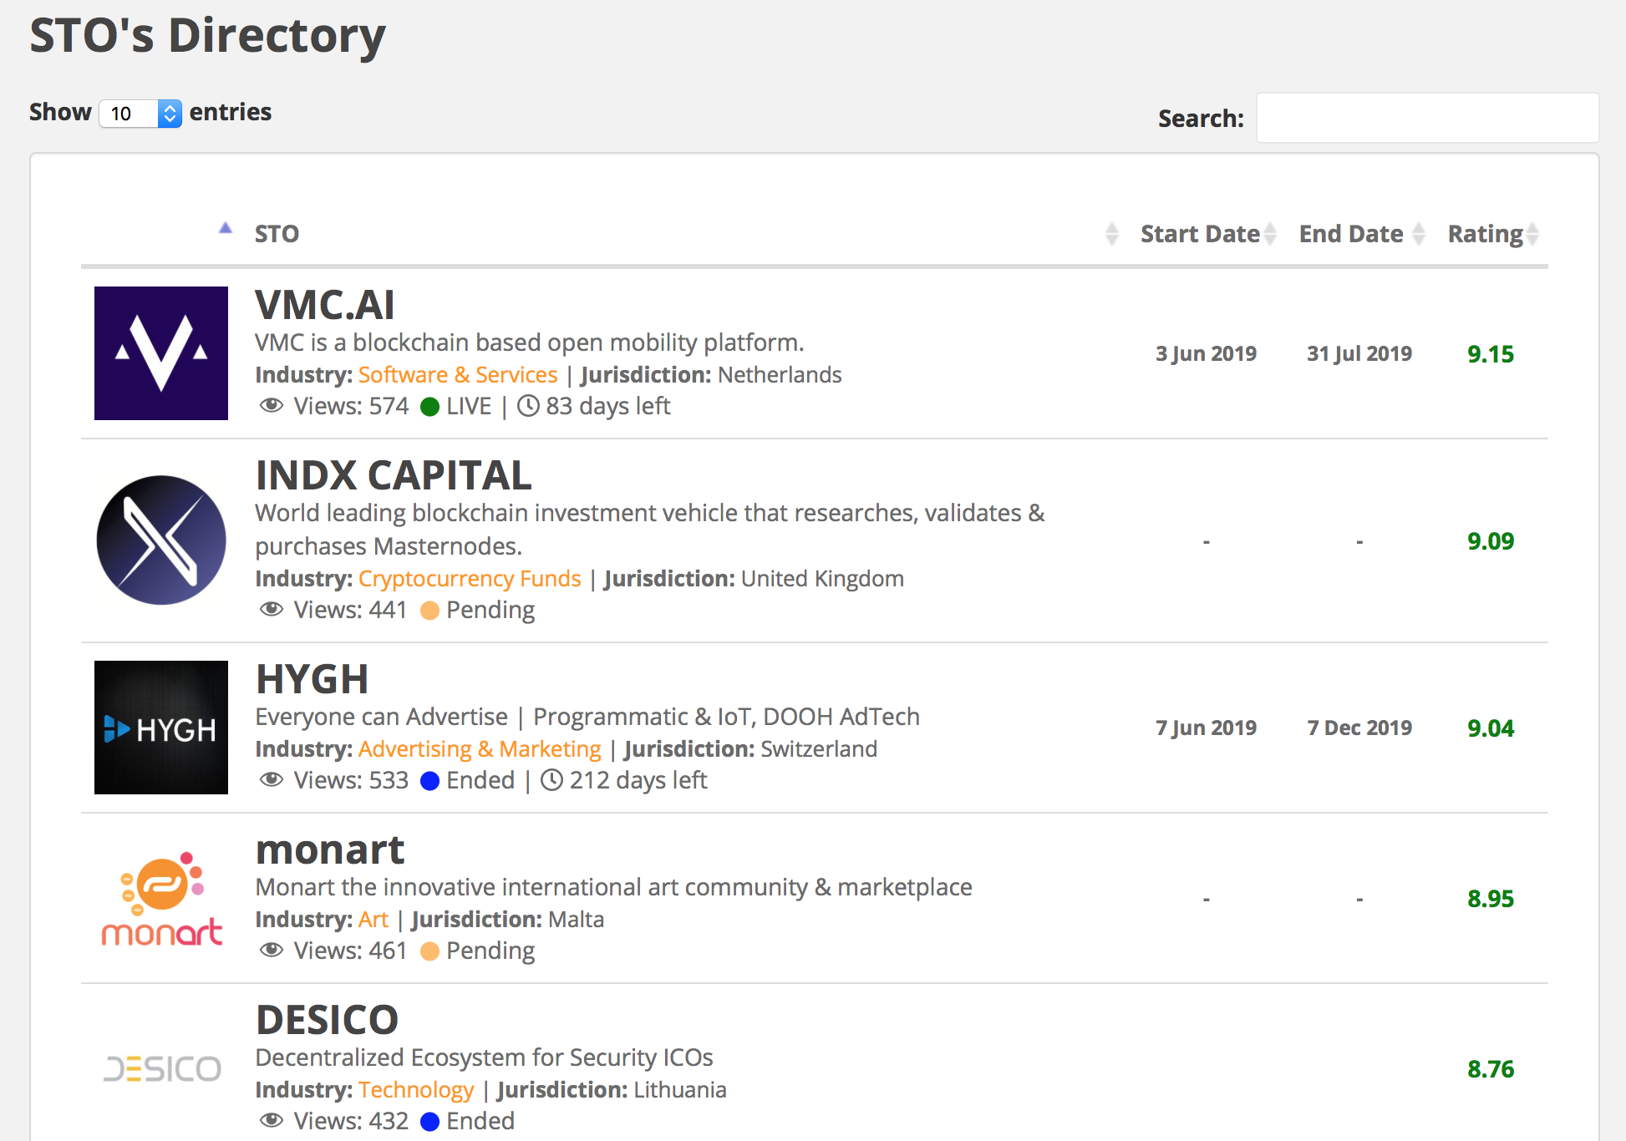Click the 31 Jul 2019 end date
Viewport: 1626px width, 1141px height.
(x=1359, y=354)
